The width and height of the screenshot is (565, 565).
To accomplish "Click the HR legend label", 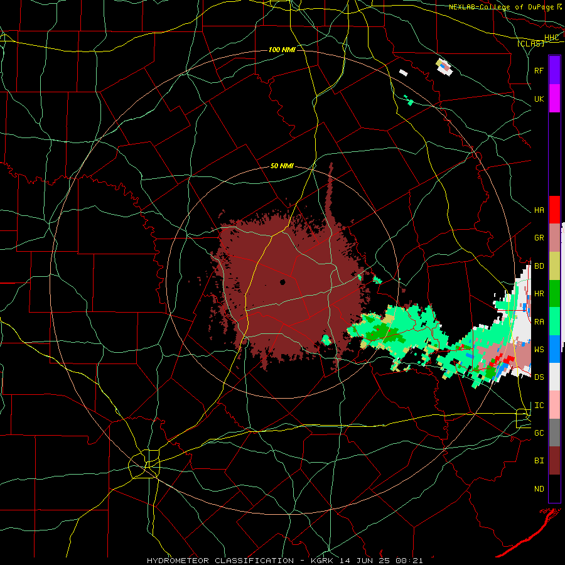I will click(539, 294).
